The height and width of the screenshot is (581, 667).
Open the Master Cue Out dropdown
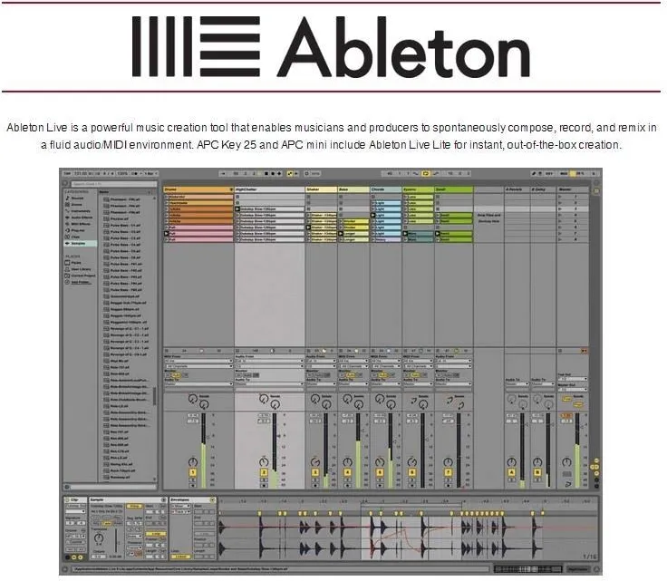[573, 379]
